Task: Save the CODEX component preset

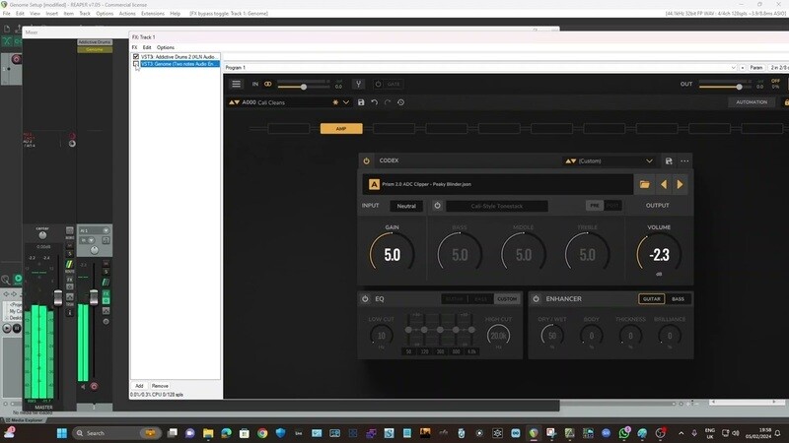Action: [x=669, y=161]
